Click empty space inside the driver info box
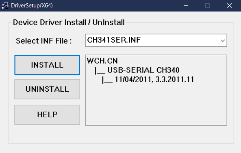 click(156, 106)
